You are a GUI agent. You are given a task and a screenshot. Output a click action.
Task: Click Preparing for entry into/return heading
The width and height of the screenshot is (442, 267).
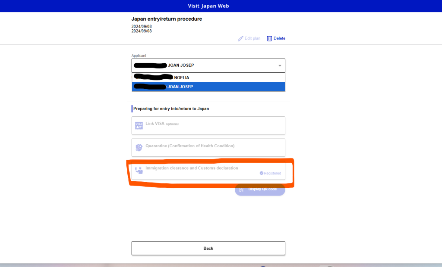pyautogui.click(x=171, y=109)
